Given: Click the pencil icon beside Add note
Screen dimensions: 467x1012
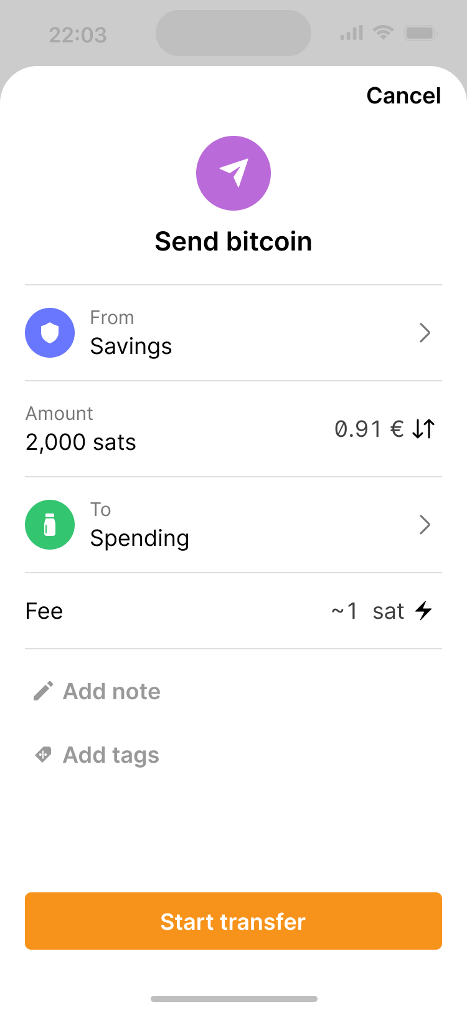Looking at the screenshot, I should click(x=43, y=691).
